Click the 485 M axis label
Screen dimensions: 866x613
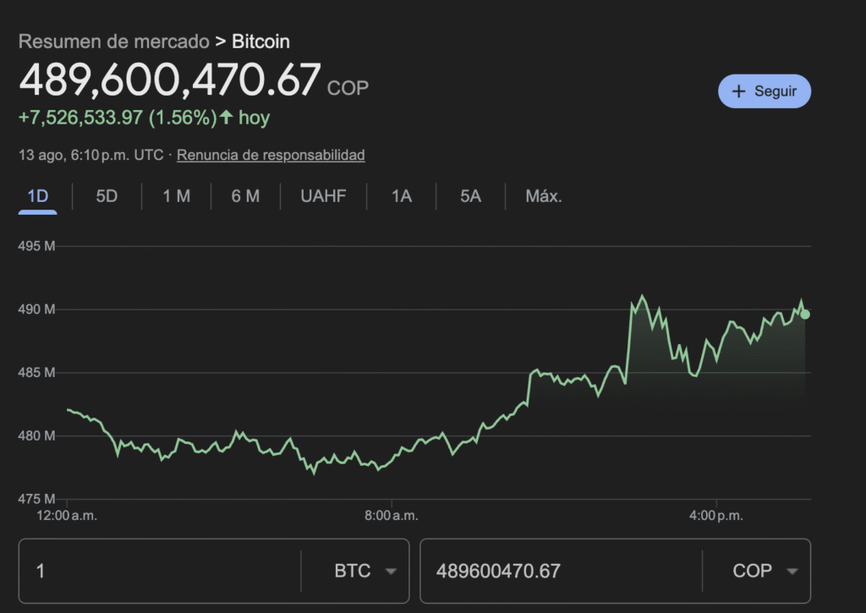tap(36, 373)
